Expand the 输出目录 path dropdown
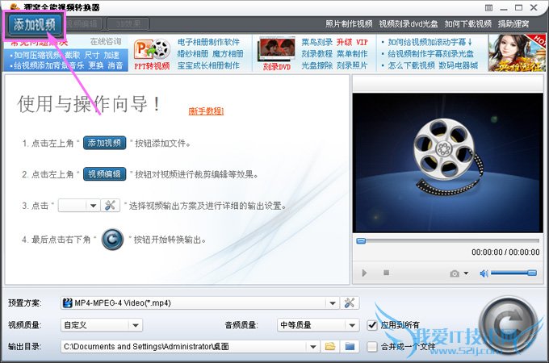This screenshot has height=363, width=549. point(312,347)
